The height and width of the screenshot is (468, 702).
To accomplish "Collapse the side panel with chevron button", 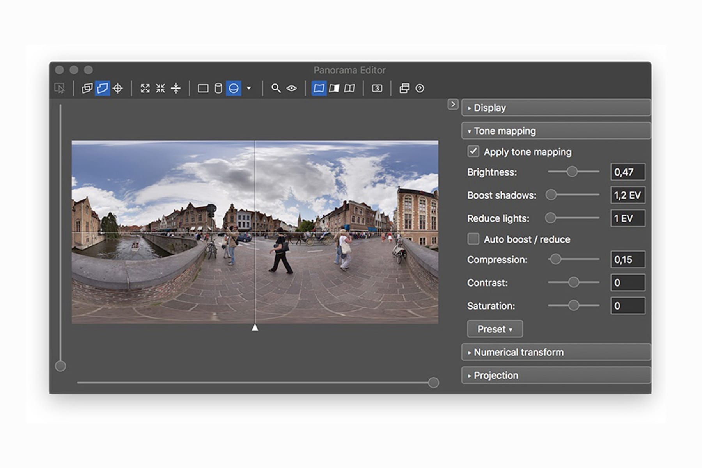I will point(453,105).
